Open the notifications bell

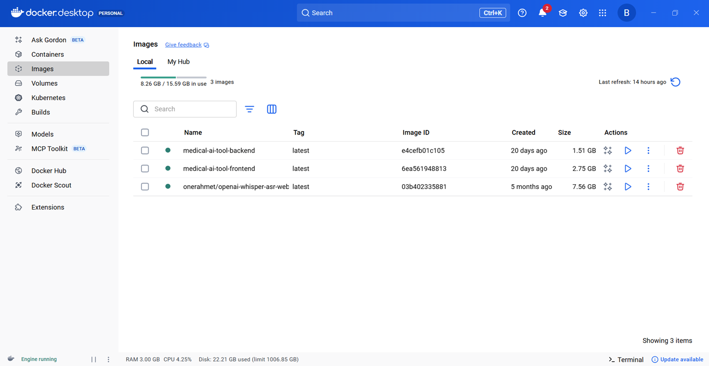tap(542, 13)
